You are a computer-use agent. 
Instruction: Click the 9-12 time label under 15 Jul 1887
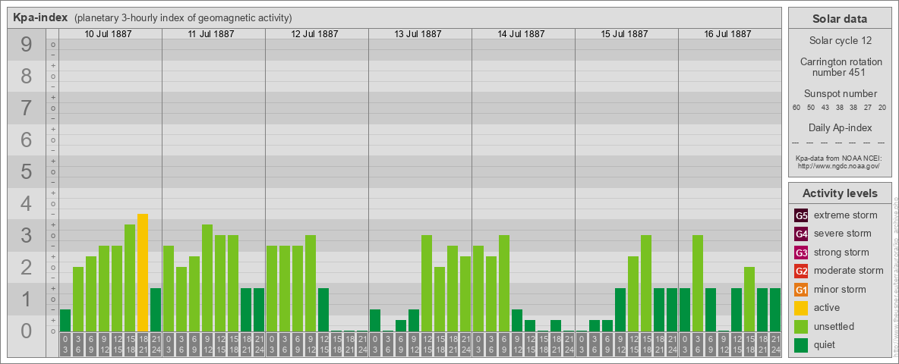[620, 344]
